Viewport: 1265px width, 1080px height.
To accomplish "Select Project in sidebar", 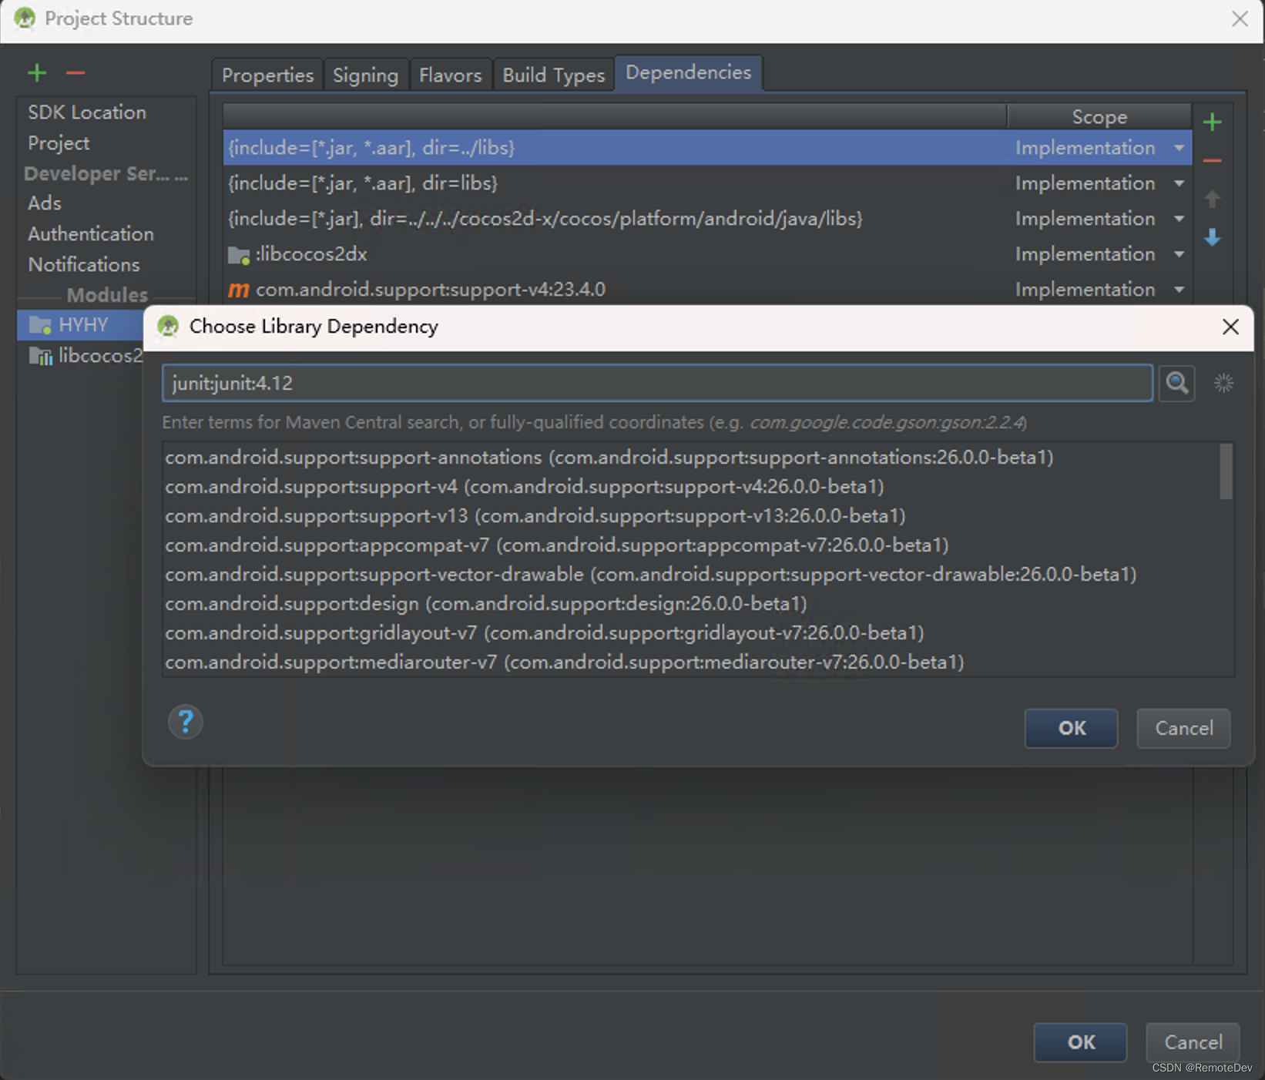I will pos(59,143).
